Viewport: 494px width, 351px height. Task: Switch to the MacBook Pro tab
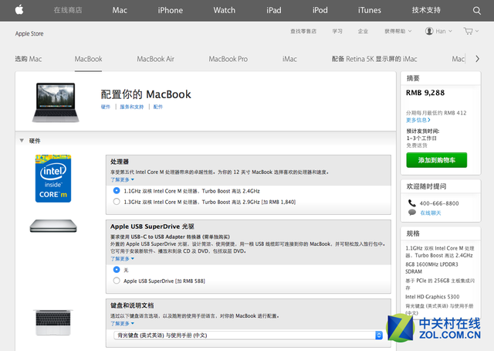tap(228, 59)
